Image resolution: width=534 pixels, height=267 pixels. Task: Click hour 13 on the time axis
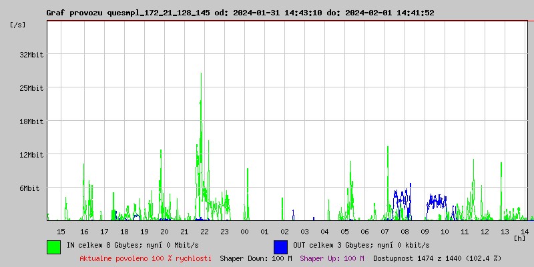[505, 231]
